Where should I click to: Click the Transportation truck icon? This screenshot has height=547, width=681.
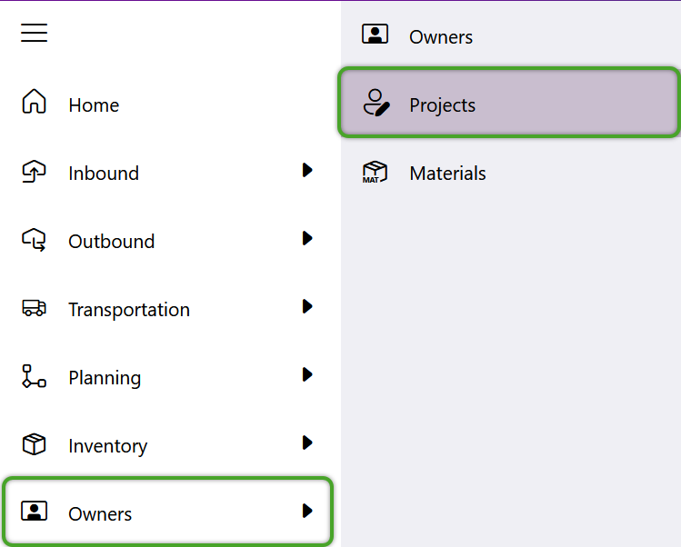click(x=34, y=308)
